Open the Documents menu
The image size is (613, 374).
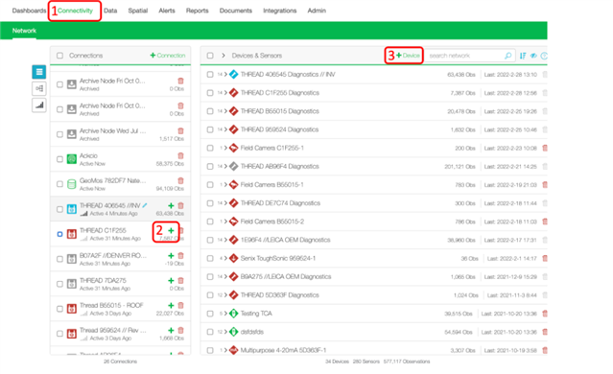point(236,11)
